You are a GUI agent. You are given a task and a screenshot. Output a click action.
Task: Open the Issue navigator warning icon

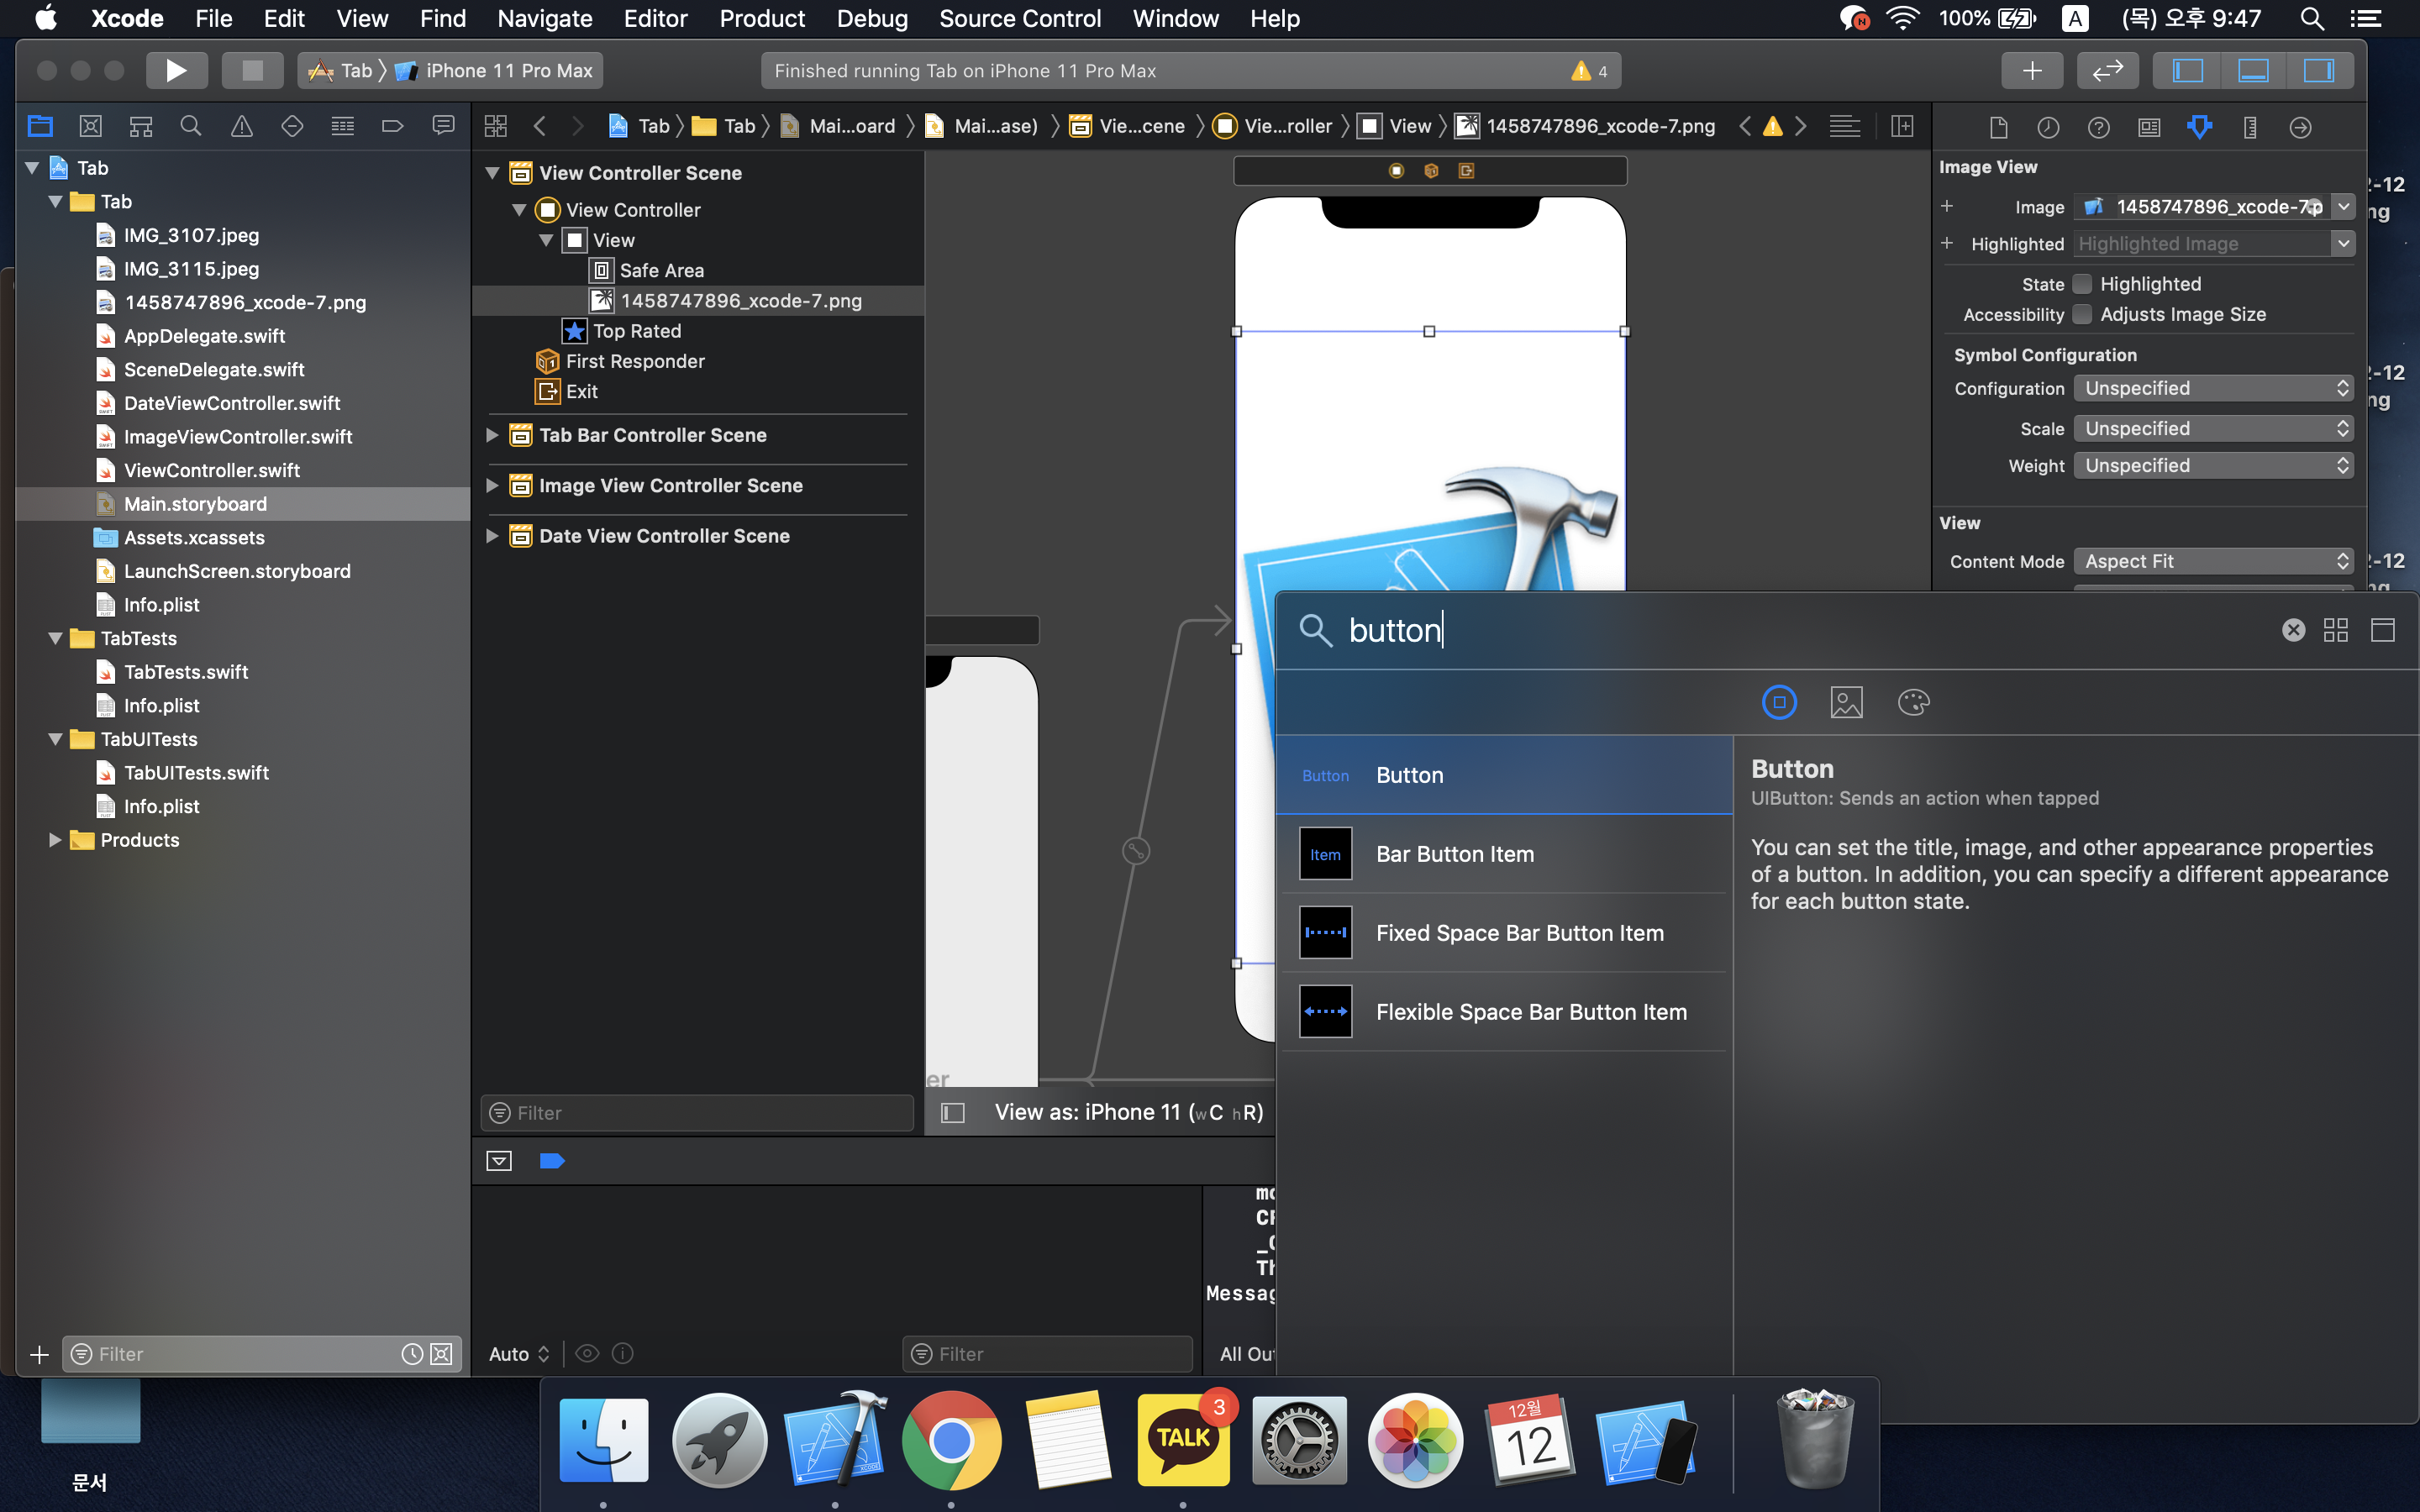241,126
